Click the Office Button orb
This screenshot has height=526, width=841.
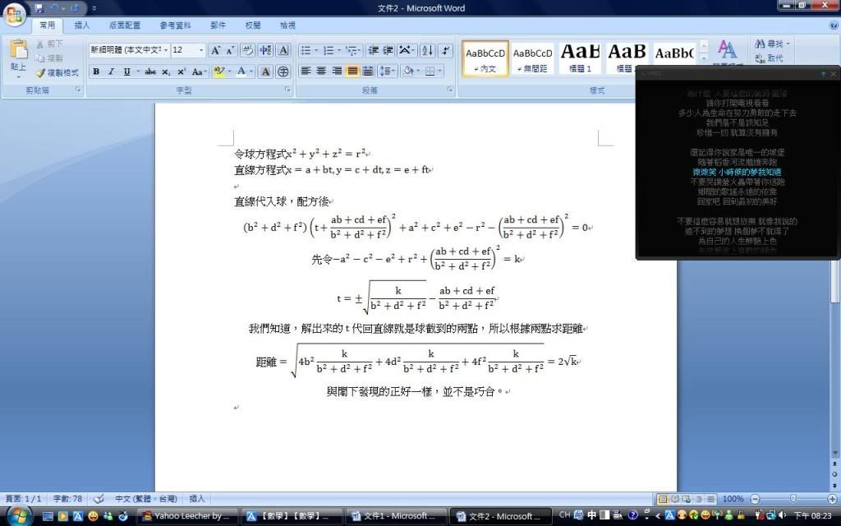click(15, 15)
